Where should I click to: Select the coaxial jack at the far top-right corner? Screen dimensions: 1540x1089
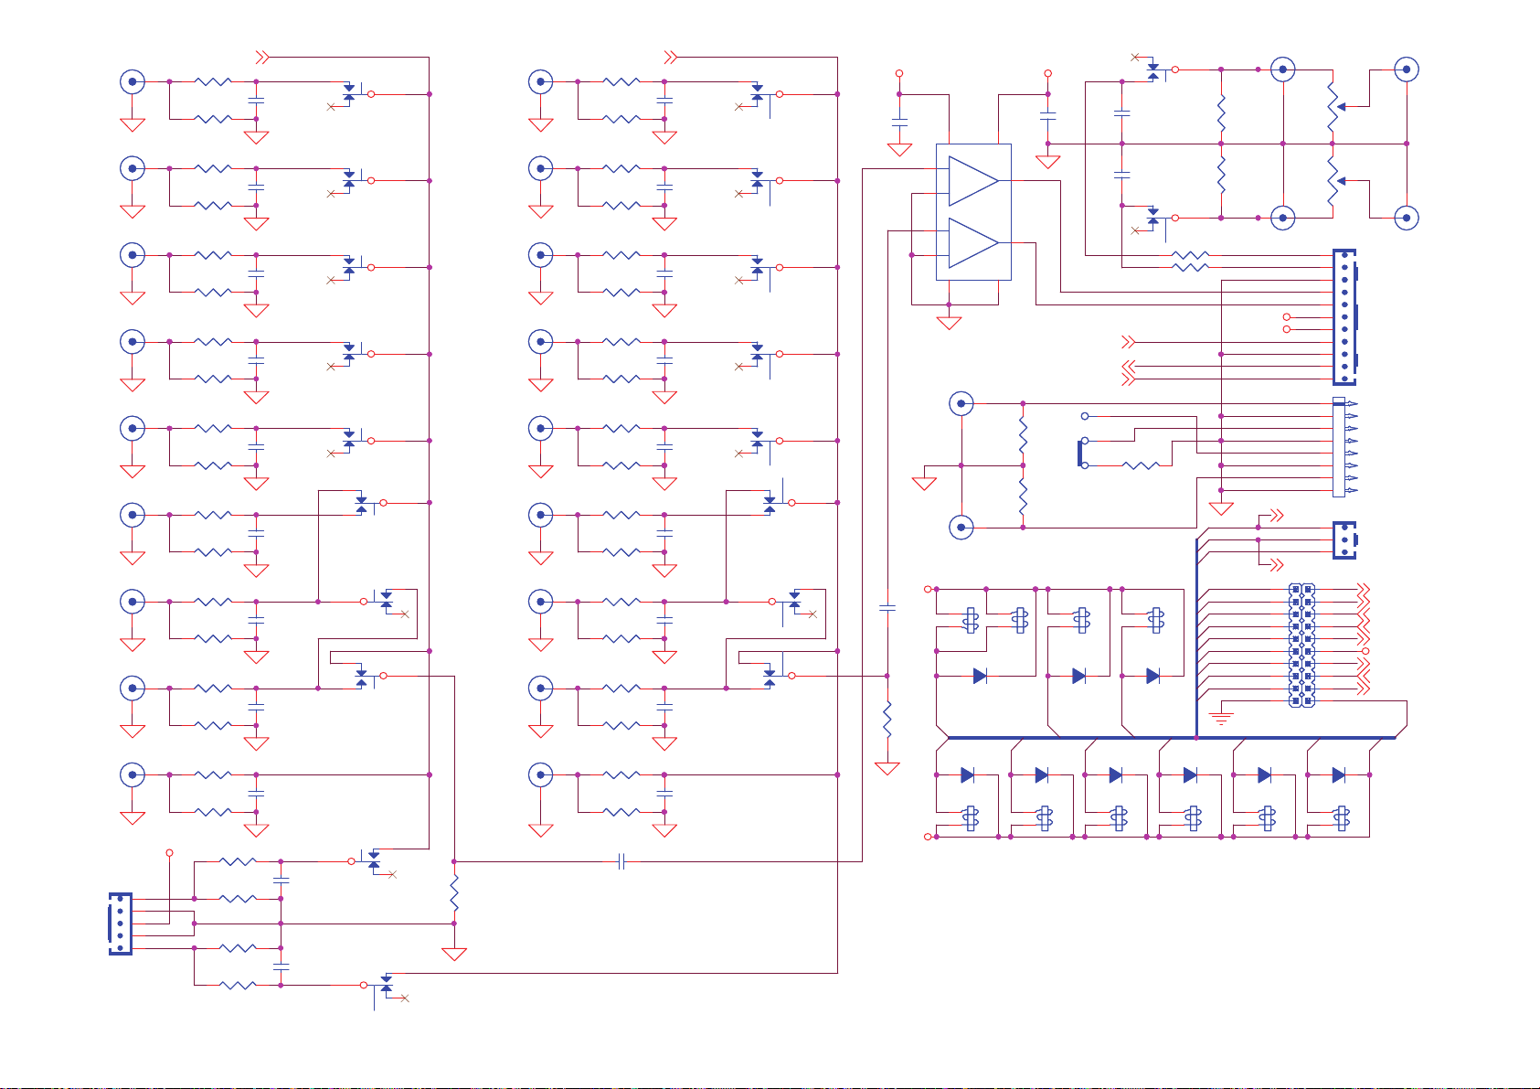click(x=1407, y=69)
